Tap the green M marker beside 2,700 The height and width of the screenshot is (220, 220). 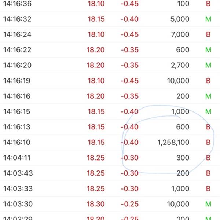tap(208, 65)
